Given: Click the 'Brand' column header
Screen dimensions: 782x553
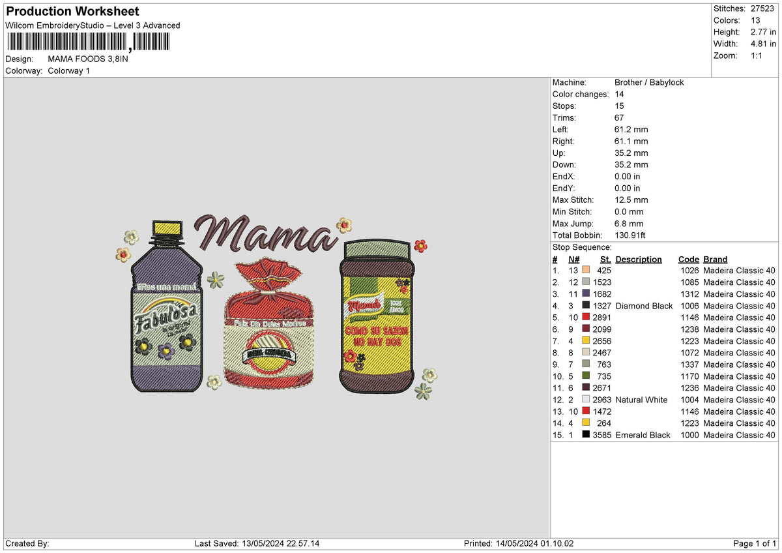Looking at the screenshot, I should pos(716,259).
